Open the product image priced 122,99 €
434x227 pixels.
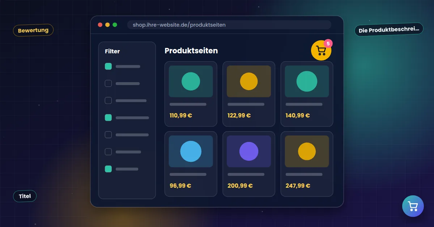[x=249, y=81]
